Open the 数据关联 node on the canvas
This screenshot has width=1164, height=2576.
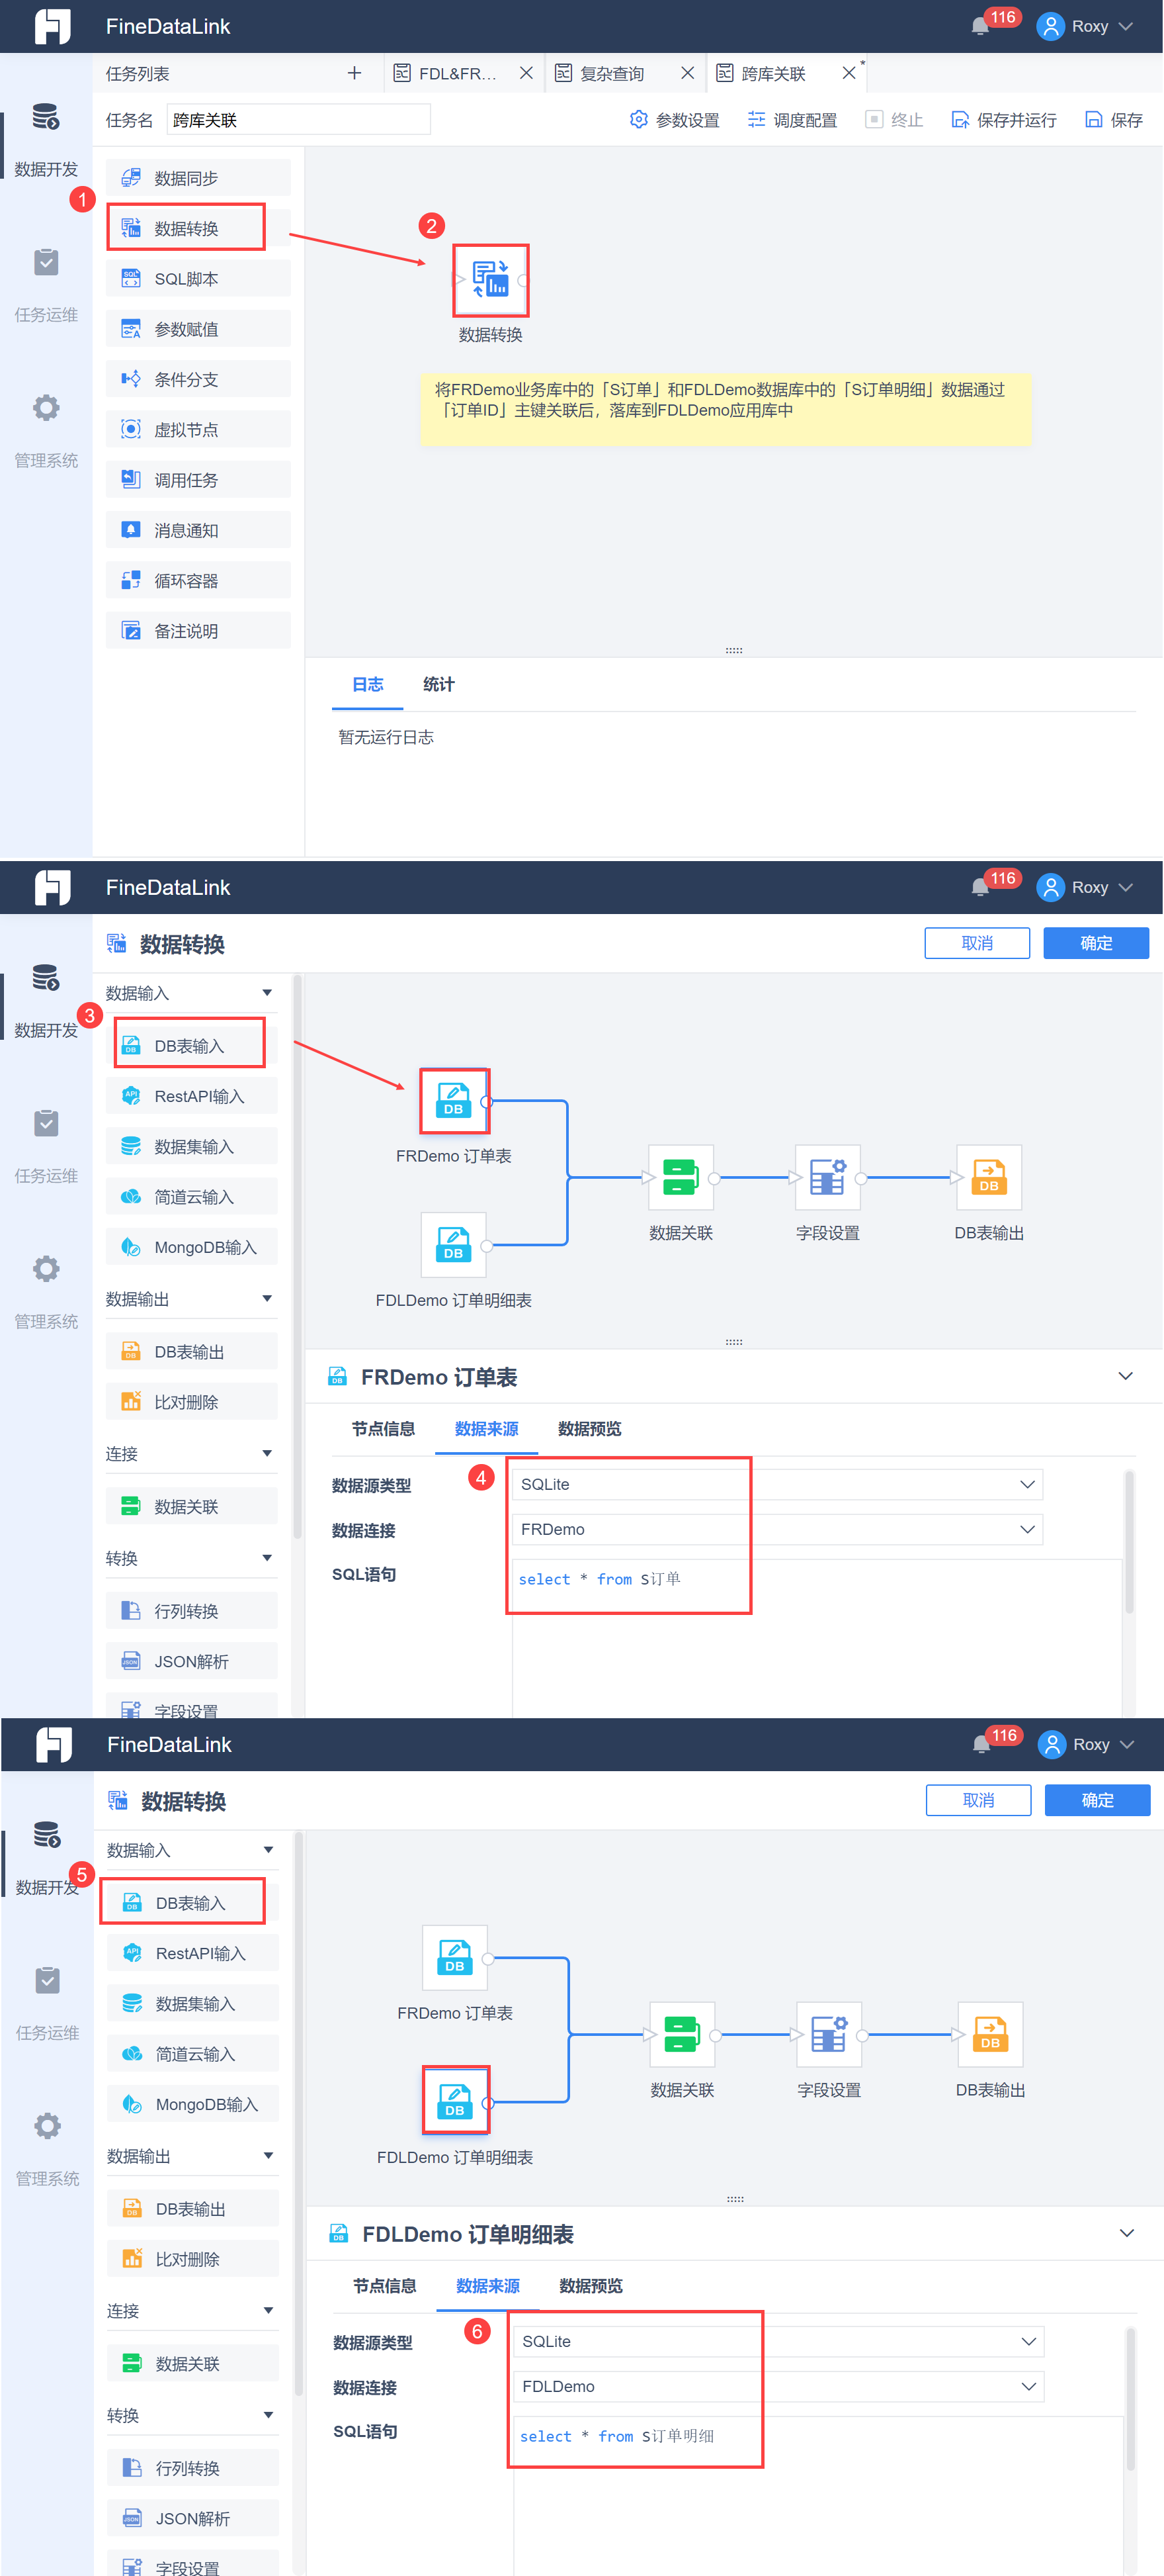pos(681,1177)
